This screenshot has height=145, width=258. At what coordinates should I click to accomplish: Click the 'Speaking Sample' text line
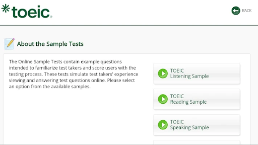189,128
